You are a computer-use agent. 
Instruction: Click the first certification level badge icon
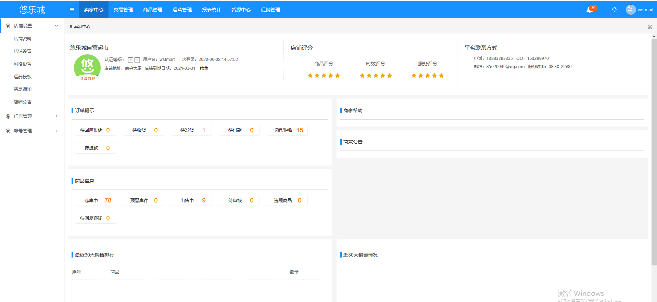click(130, 60)
